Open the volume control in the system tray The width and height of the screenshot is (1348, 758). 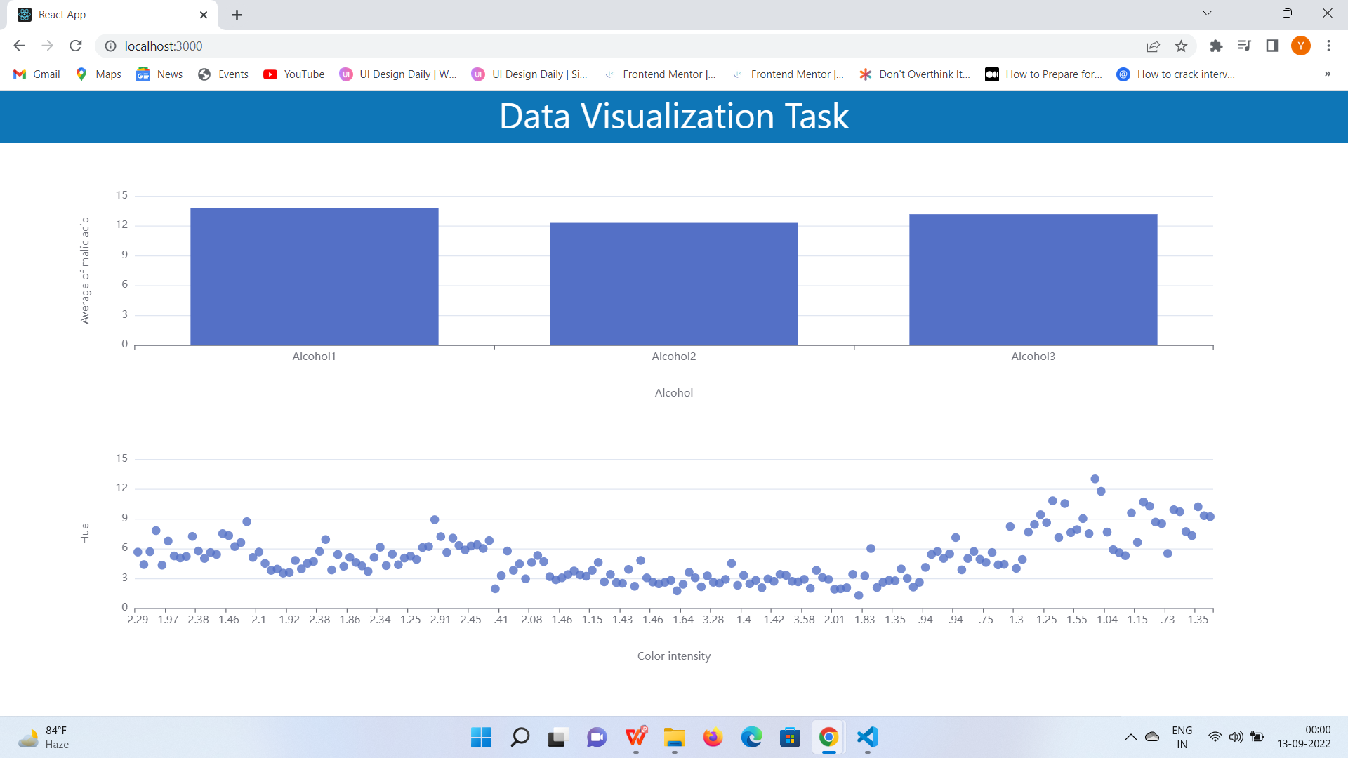coord(1236,737)
